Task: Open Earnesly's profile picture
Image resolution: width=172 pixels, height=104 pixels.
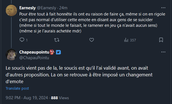Action: click(11, 10)
